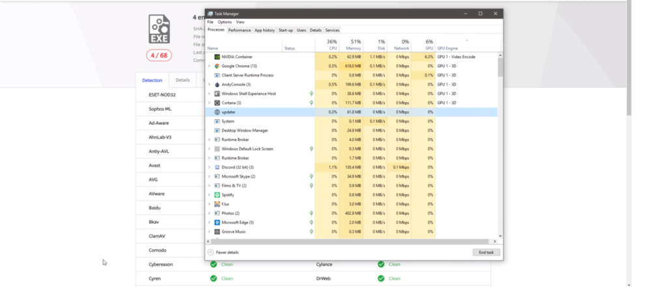The height and width of the screenshot is (287, 667).
Task: Click the AndyConsole process icon
Action: tap(217, 84)
